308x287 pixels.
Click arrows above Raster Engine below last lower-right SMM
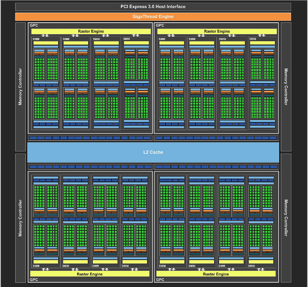pos(261,269)
